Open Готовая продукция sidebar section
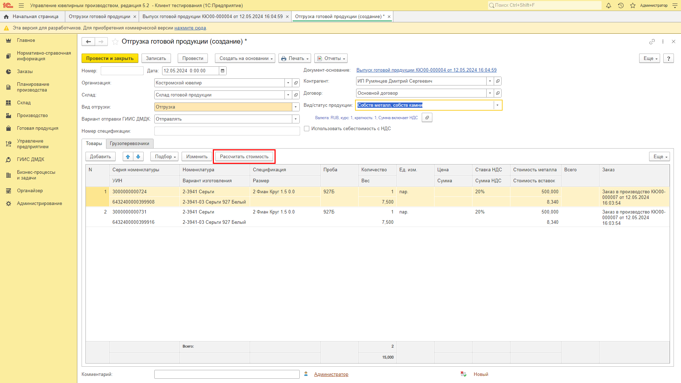The image size is (681, 383). [x=38, y=128]
